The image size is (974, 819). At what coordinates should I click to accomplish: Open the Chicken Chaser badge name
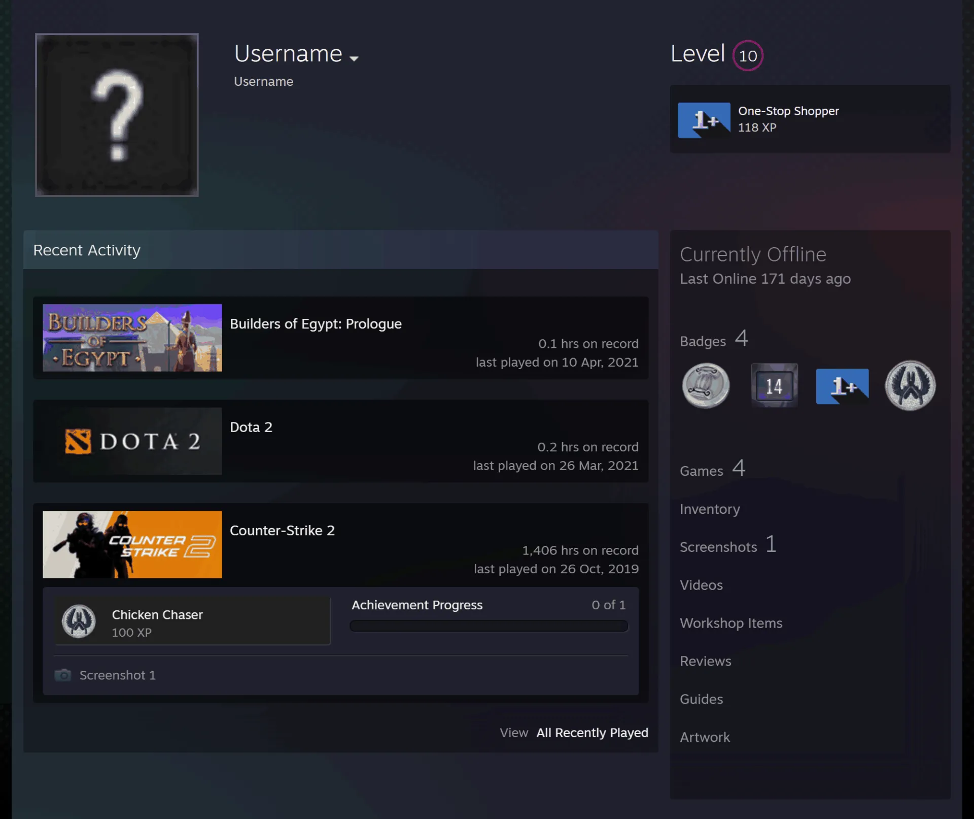coord(157,615)
